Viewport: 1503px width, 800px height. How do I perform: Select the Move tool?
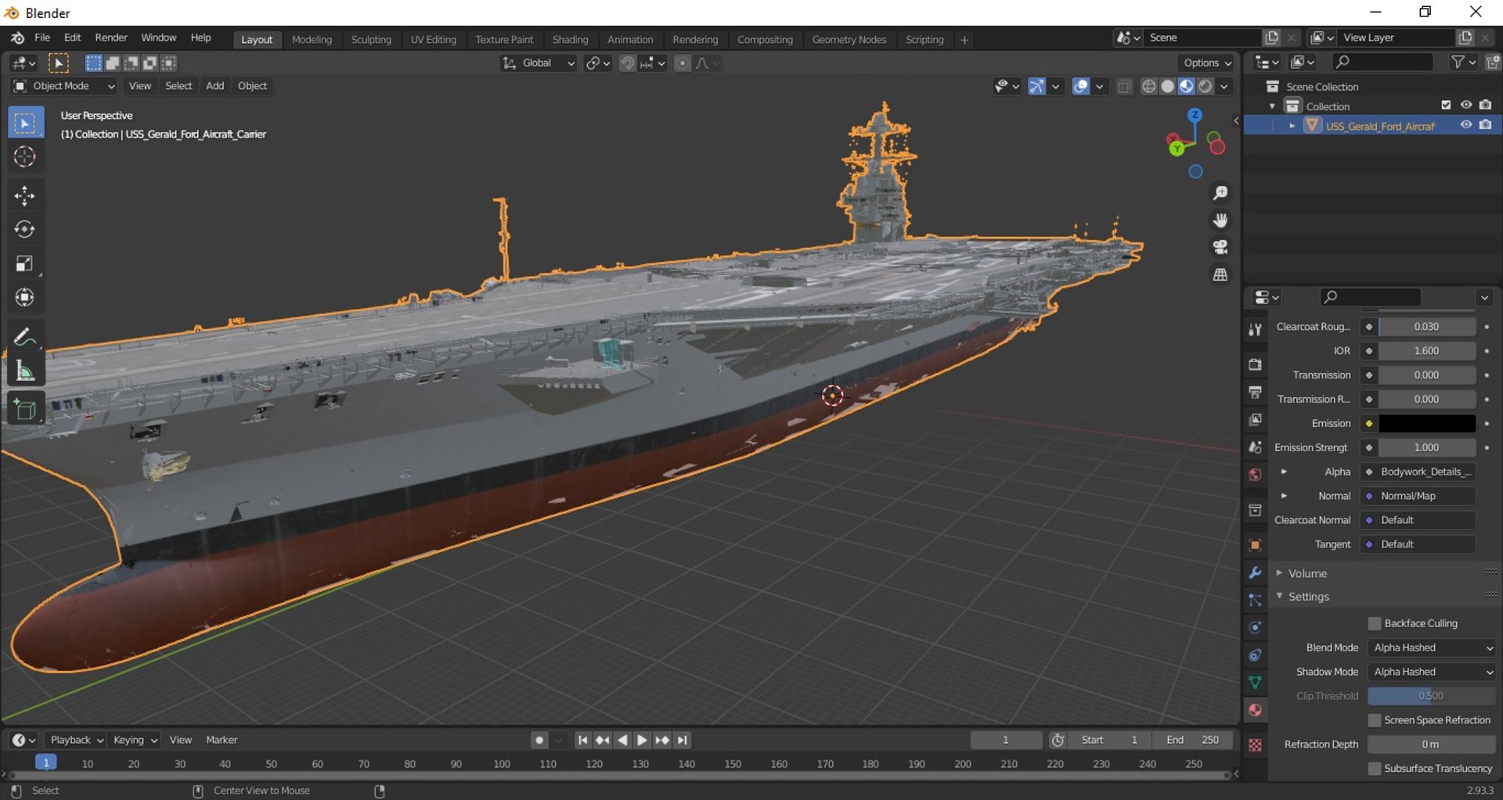[24, 196]
